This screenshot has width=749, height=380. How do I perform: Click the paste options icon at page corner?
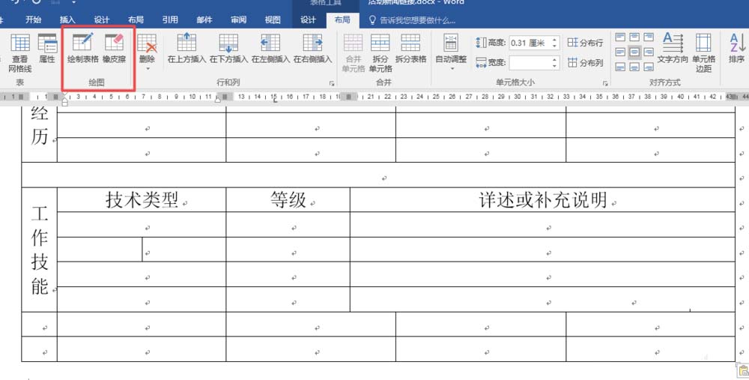tap(743, 370)
